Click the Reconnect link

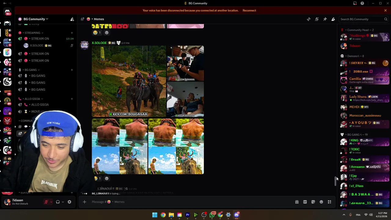point(249,10)
